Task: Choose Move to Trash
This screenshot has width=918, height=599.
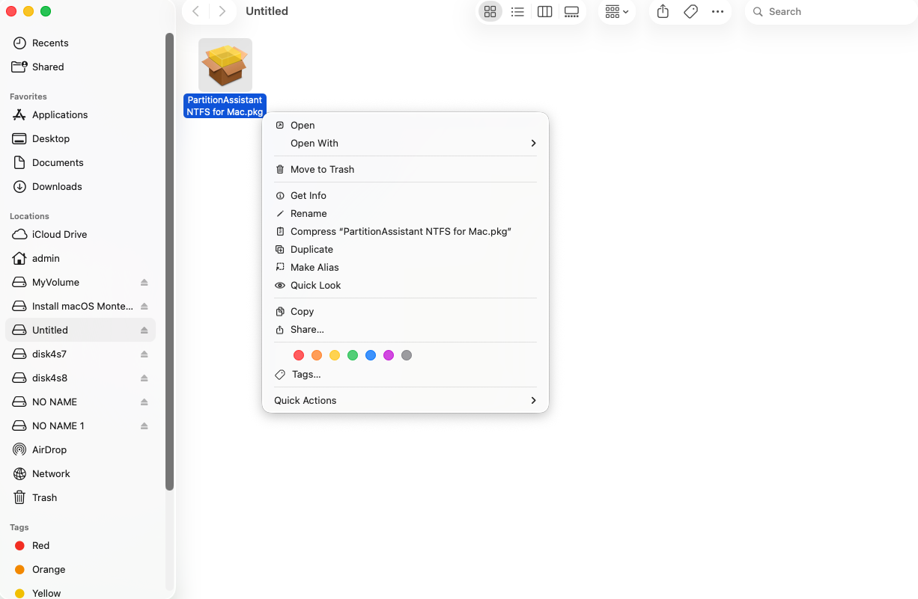Action: pyautogui.click(x=405, y=169)
